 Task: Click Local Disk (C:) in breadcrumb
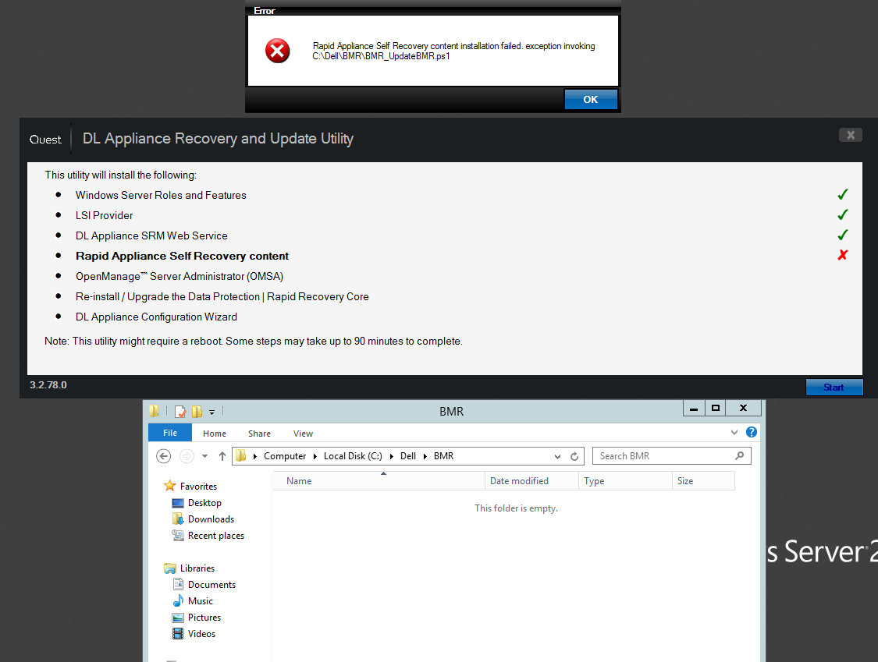[353, 456]
